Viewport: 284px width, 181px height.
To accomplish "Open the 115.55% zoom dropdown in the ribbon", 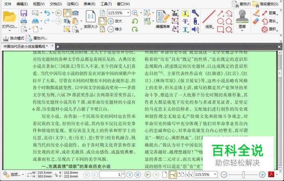I will click(x=128, y=13).
